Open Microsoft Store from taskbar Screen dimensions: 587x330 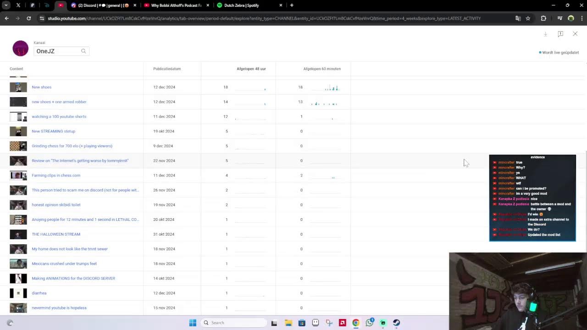302,323
